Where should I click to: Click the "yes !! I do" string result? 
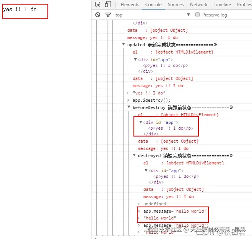(149, 93)
